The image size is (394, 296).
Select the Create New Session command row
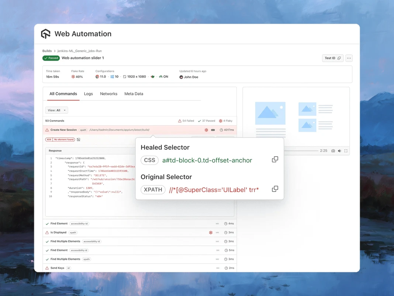click(140, 130)
